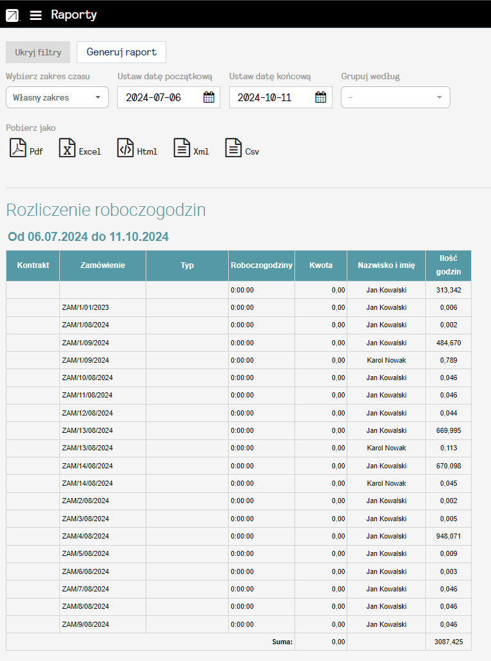Download report as Csv
The image size is (491, 661).
pyautogui.click(x=242, y=148)
